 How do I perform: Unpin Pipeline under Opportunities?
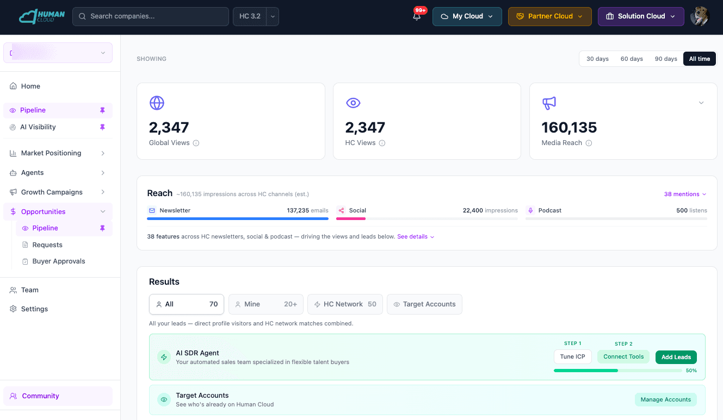pos(102,228)
